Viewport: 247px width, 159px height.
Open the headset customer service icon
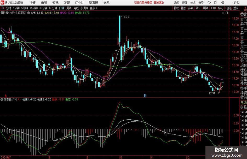coord(209,3)
